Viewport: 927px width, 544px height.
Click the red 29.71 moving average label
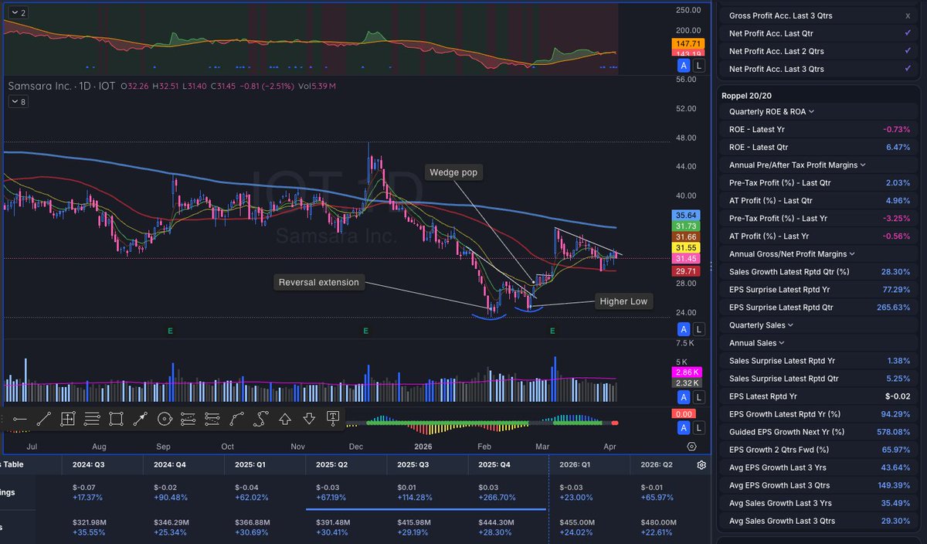pos(688,271)
